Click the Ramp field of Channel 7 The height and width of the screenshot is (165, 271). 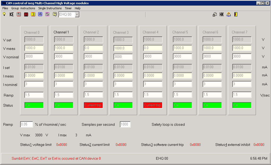(x=242, y=95)
